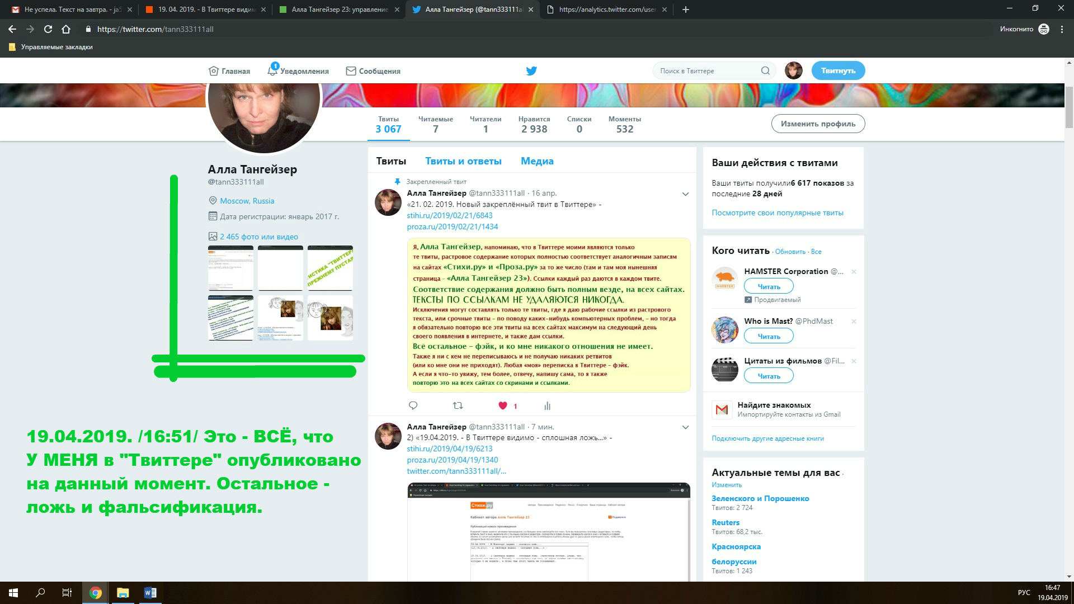Open link stihi.ru/2019/02/21/6843
This screenshot has height=604, width=1074.
click(450, 215)
